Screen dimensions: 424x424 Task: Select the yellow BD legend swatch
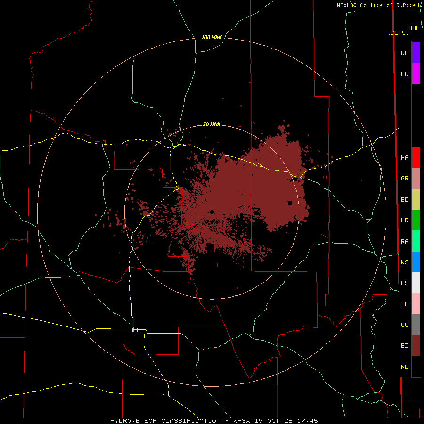(416, 200)
